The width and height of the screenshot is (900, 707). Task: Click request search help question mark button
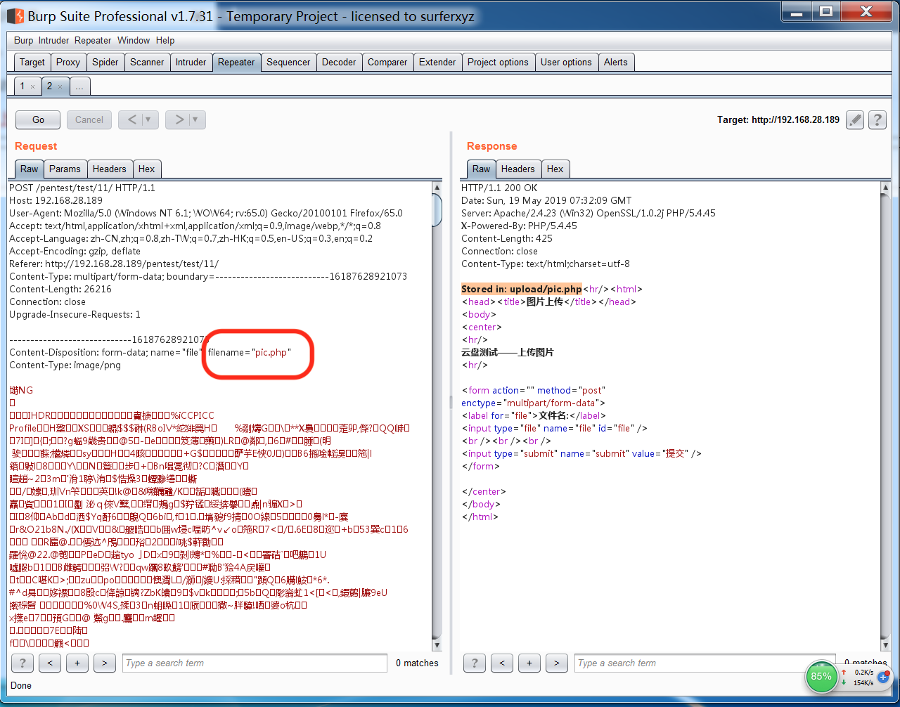22,663
